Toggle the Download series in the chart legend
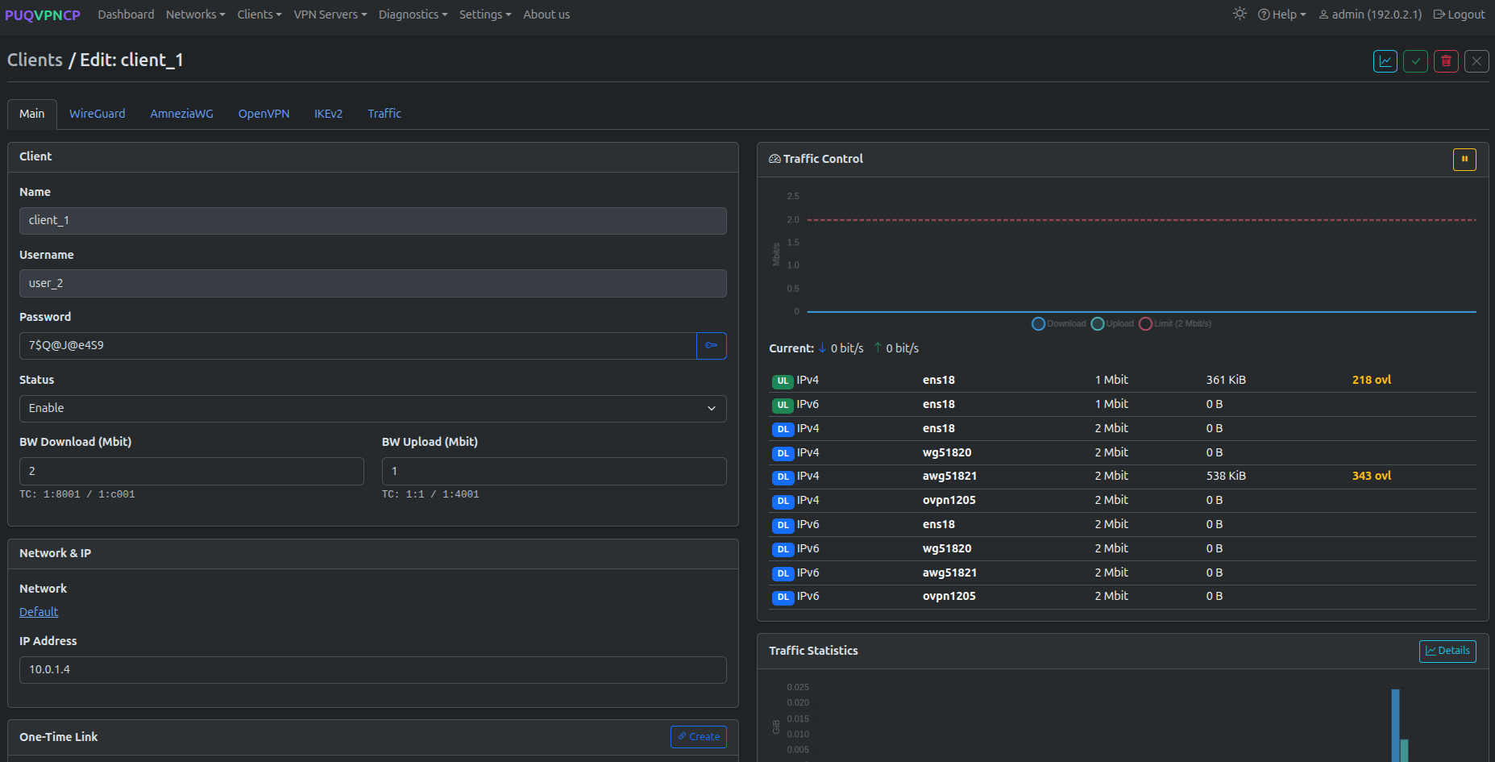The image size is (1495, 762). [x=1059, y=324]
